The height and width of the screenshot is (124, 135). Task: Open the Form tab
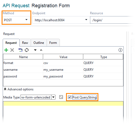[53, 43]
